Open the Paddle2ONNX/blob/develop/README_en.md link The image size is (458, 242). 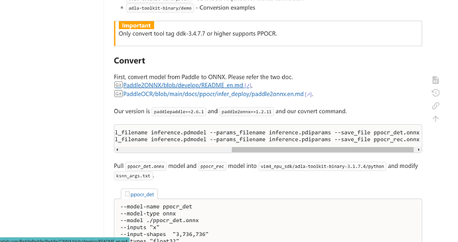pos(183,85)
